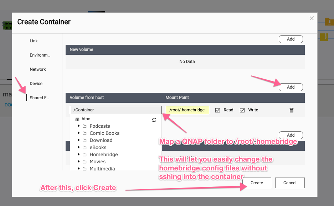Screen dimensions: 334x206
Task: Toggle the Read checkbox
Action: [x=217, y=110]
